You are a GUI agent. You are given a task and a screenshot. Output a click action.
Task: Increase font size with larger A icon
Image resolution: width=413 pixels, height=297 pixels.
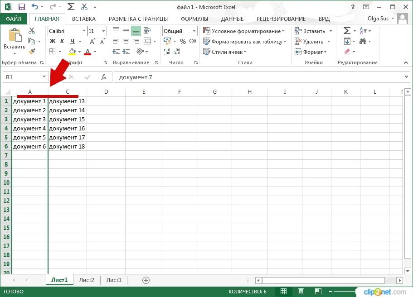92,41
